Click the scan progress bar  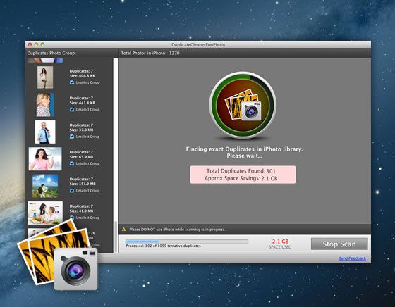pos(187,241)
